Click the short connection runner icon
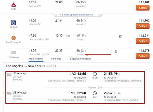 [116, 52]
